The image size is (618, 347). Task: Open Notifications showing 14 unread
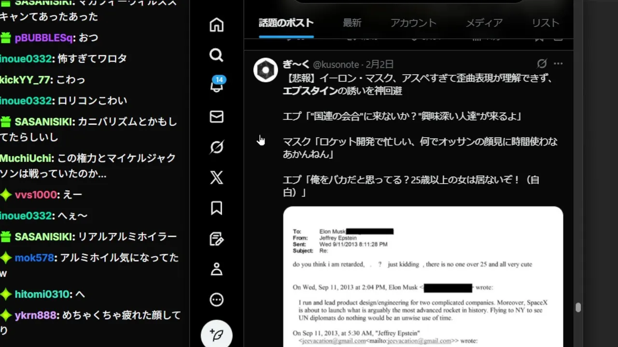(x=217, y=84)
